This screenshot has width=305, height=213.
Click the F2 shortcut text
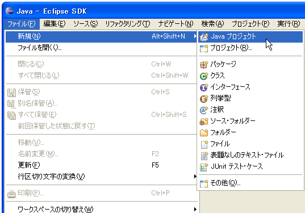155,154
